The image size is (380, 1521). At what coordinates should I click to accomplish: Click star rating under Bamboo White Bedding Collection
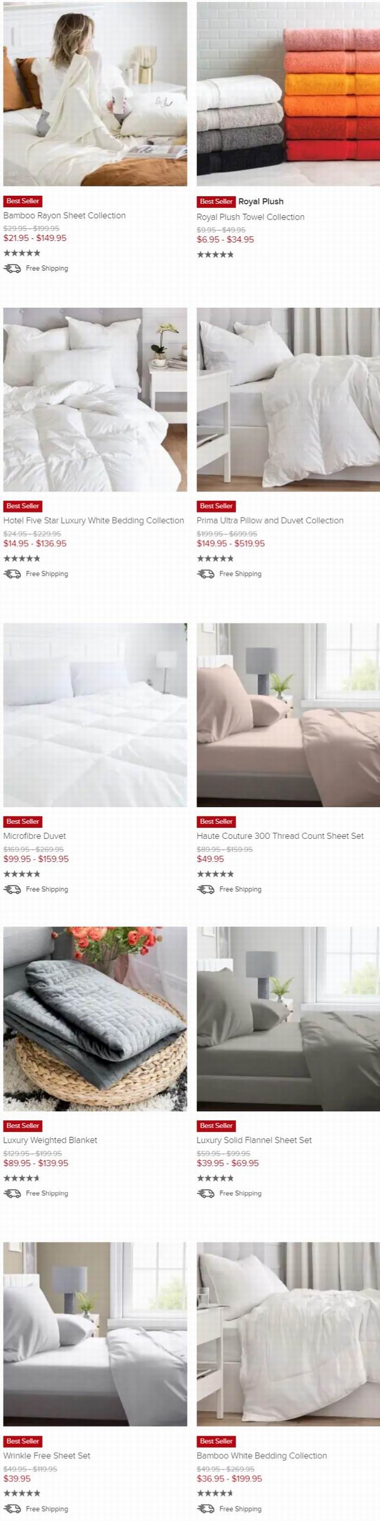point(216,1493)
